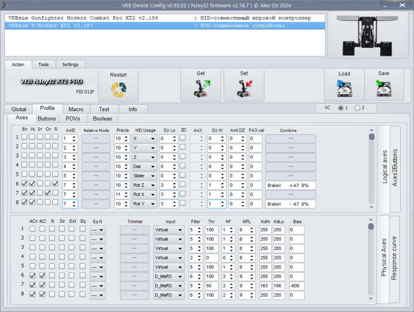The width and height of the screenshot is (414, 312).
Task: Click Trimmer button for physical axis 7
Action: pyautogui.click(x=135, y=286)
